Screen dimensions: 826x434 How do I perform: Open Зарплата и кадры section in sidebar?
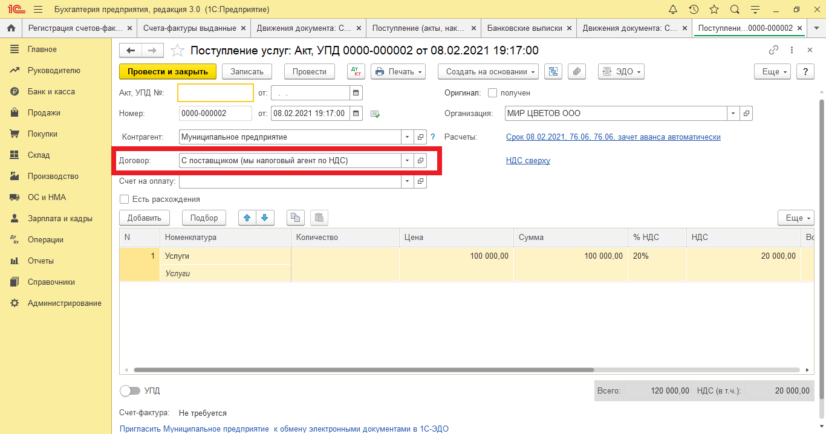pos(59,218)
